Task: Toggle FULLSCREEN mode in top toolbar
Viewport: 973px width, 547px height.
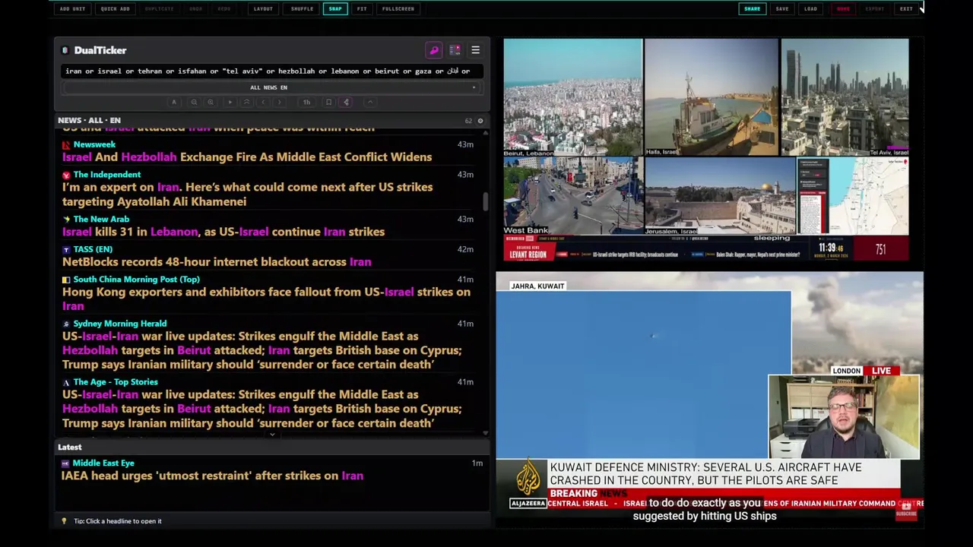Action: point(398,9)
